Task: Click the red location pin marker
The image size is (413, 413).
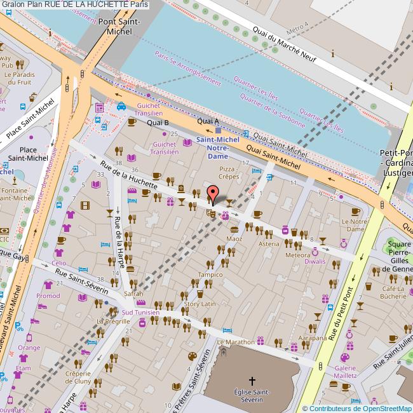Action: [x=213, y=193]
